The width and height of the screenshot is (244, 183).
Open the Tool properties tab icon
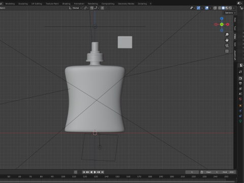point(240,72)
